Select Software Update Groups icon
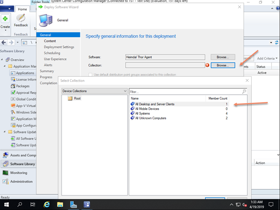This screenshot has width=280, height=210. [x=13, y=145]
